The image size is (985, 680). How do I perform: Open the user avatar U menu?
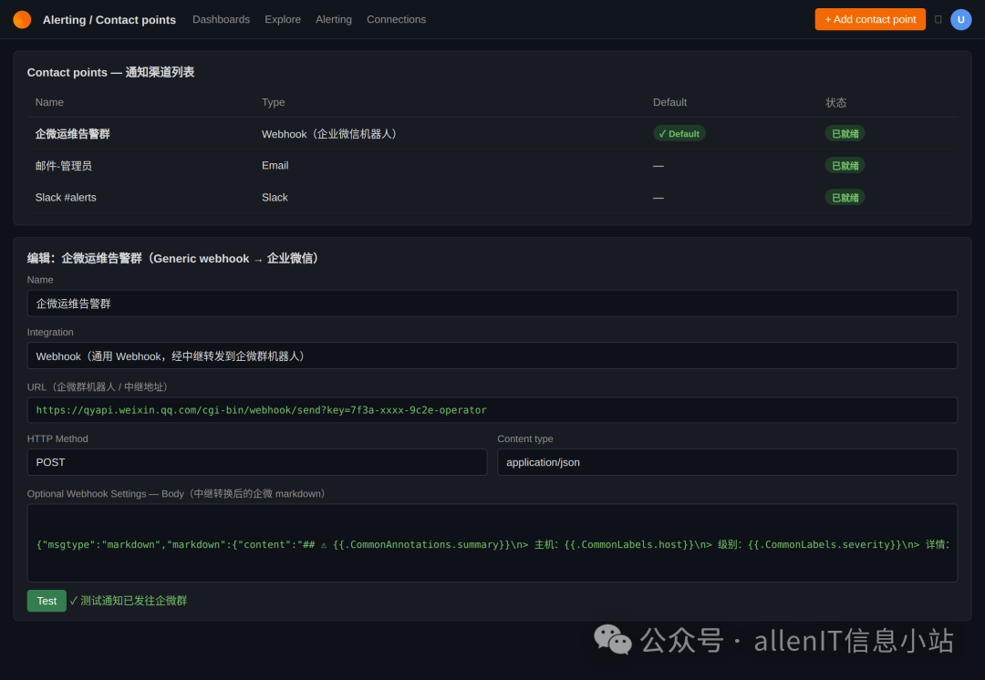coord(960,19)
